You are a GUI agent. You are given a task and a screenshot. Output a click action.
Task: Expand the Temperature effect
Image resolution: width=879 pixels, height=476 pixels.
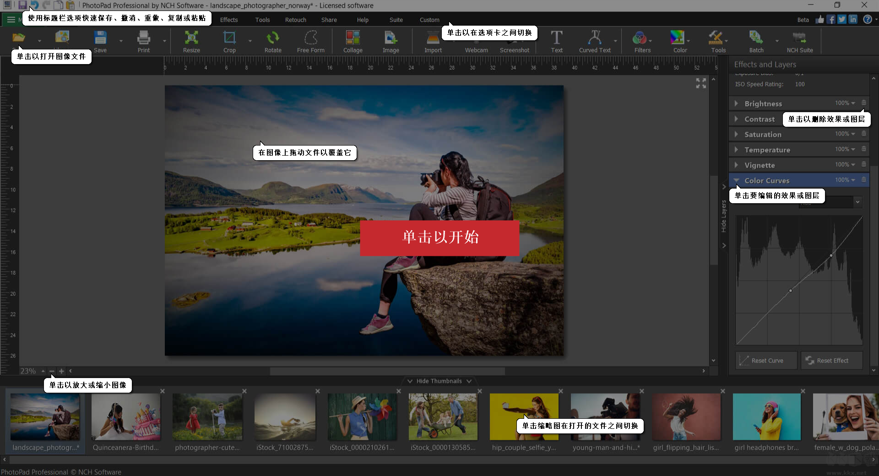[736, 150]
